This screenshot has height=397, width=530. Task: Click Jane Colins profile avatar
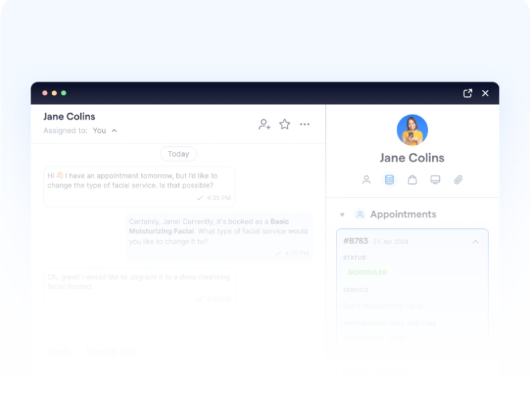coord(412,130)
